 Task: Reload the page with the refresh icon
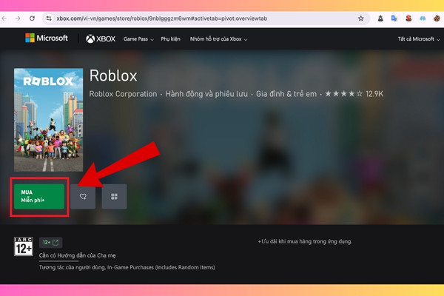point(32,18)
